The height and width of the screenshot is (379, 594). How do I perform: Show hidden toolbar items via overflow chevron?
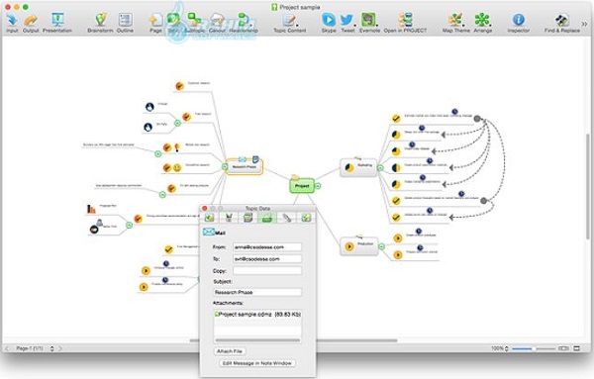585,24
